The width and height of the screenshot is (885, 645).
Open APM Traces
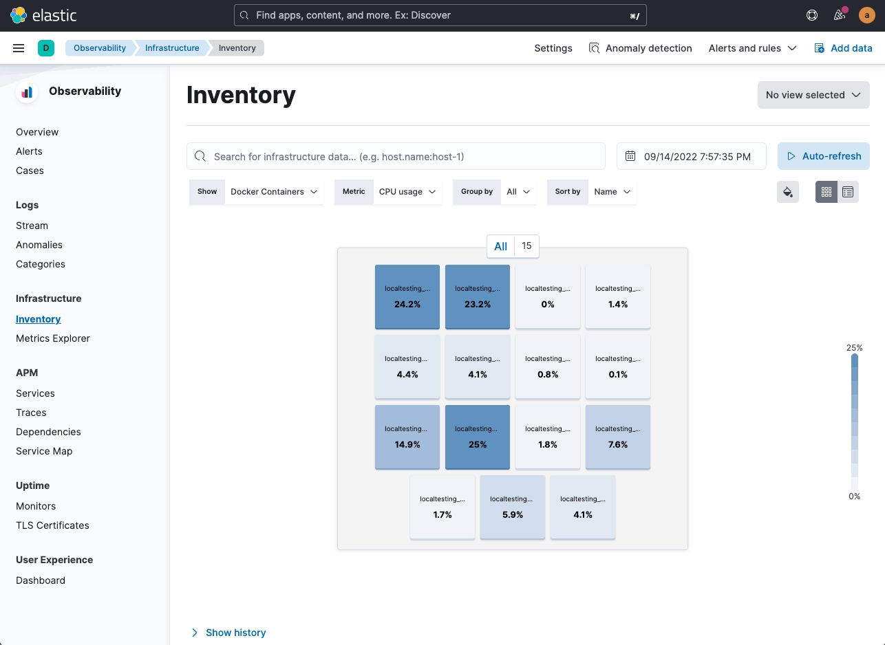point(31,413)
